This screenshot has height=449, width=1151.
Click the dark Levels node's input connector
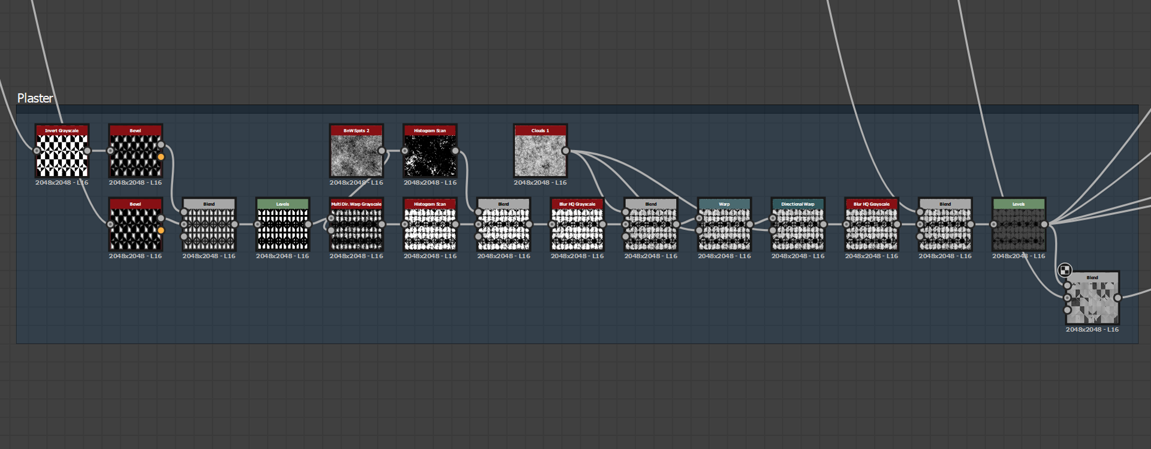[993, 224]
